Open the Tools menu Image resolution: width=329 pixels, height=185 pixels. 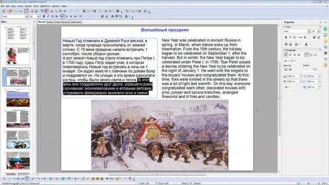coord(36,6)
